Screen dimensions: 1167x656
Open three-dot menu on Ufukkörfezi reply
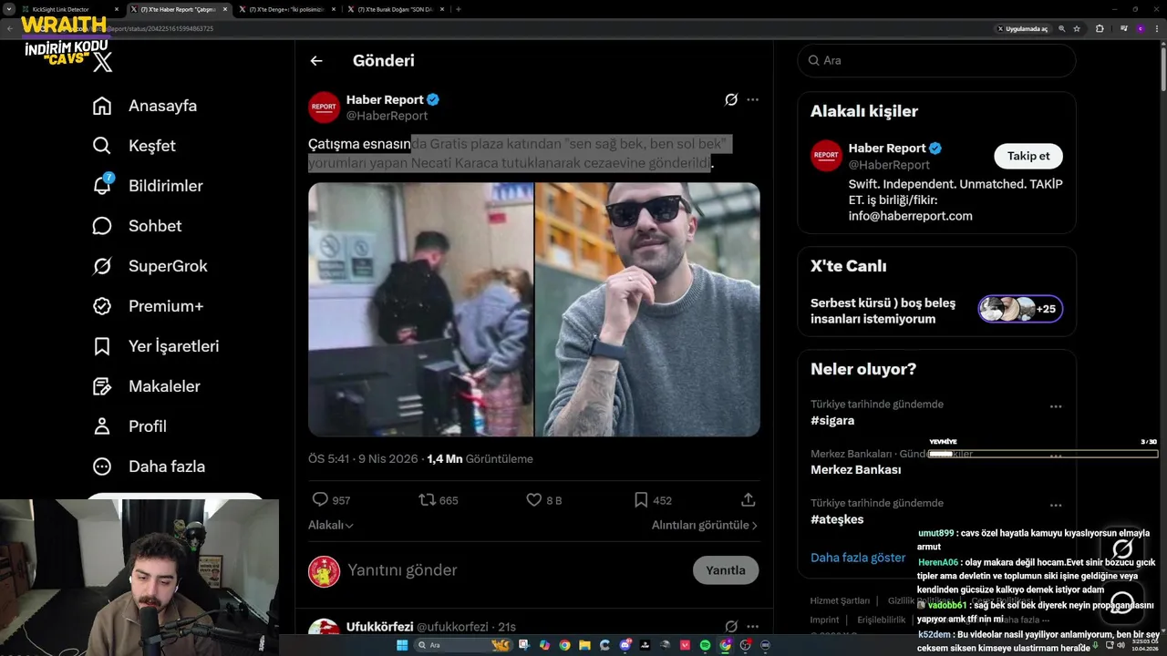(752, 626)
